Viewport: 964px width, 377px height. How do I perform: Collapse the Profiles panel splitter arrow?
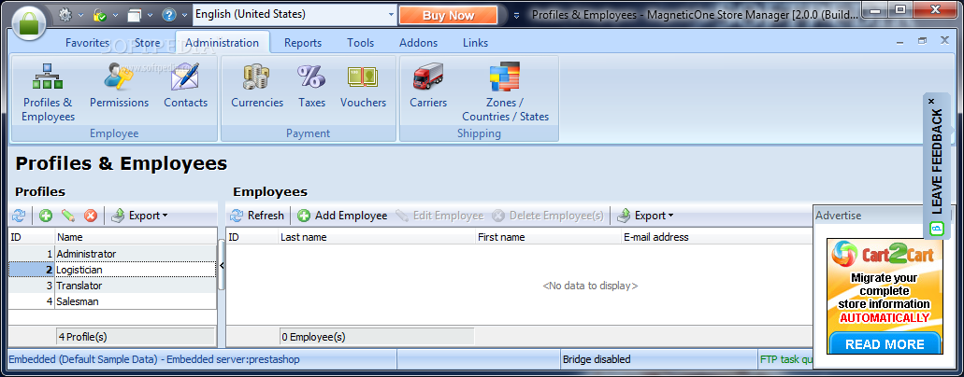222,265
